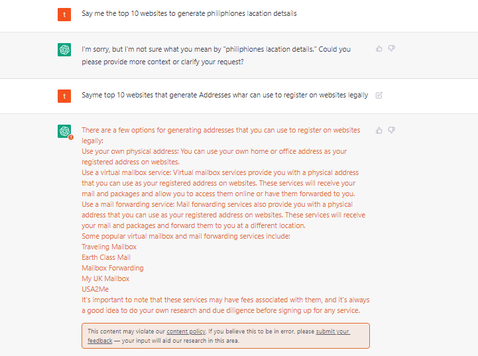This screenshot has height=356, width=478.
Task: Click the "Traveling Mailbox" list entry
Action: [x=109, y=247]
